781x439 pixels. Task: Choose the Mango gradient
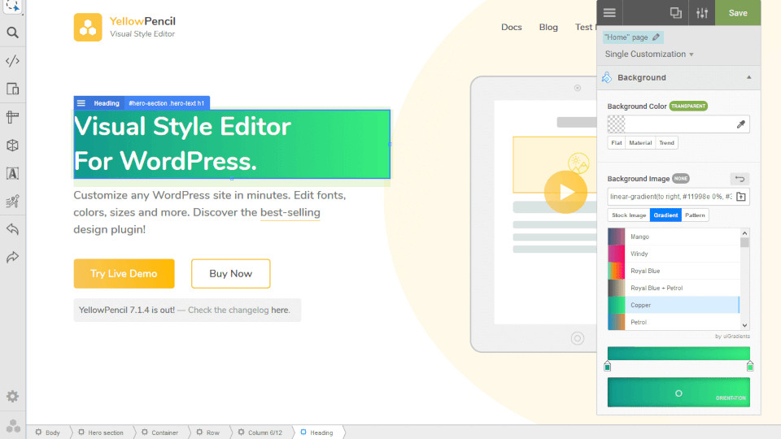pyautogui.click(x=674, y=237)
